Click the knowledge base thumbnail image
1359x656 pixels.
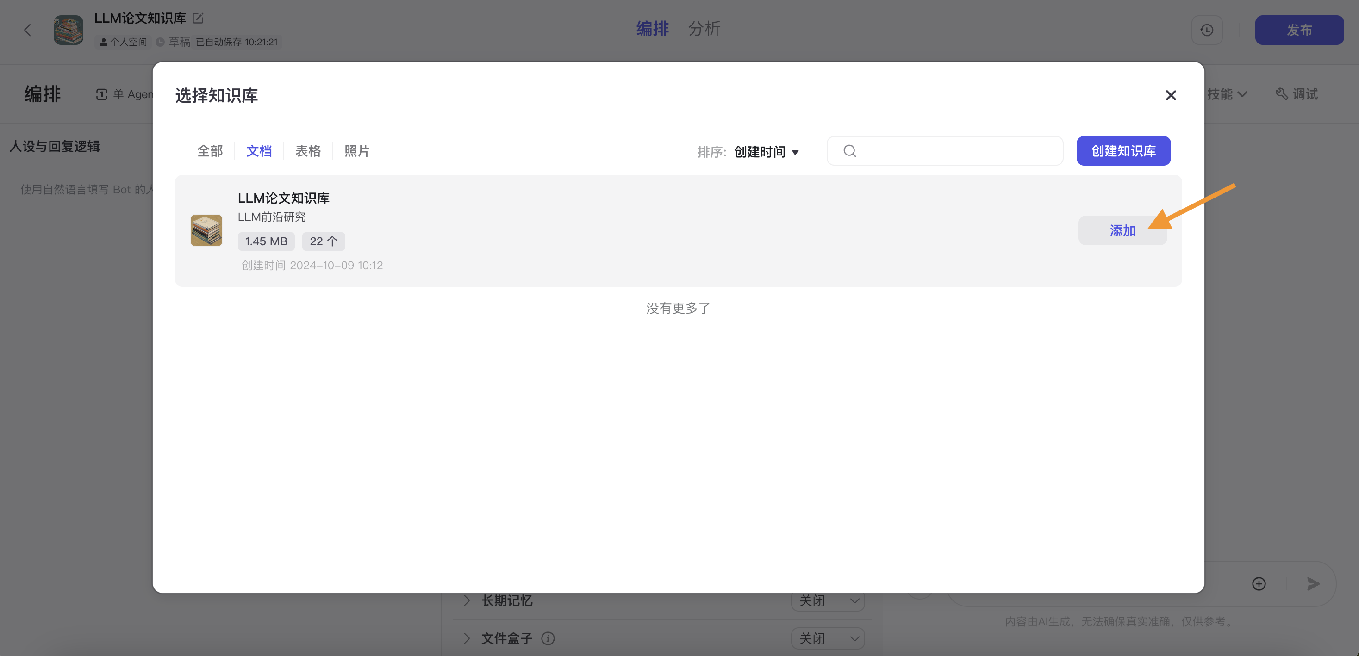[x=206, y=230]
